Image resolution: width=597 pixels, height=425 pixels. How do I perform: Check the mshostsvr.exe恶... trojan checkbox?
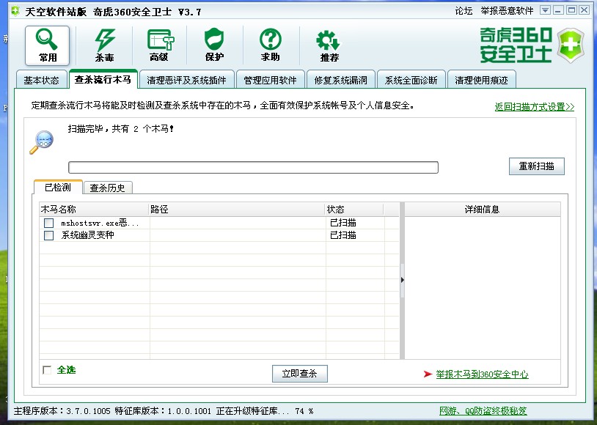[x=48, y=223]
